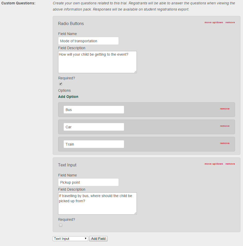The width and height of the screenshot is (243, 246).
Task: Click the pickup point Field Description textarea
Action: [x=97, y=203]
